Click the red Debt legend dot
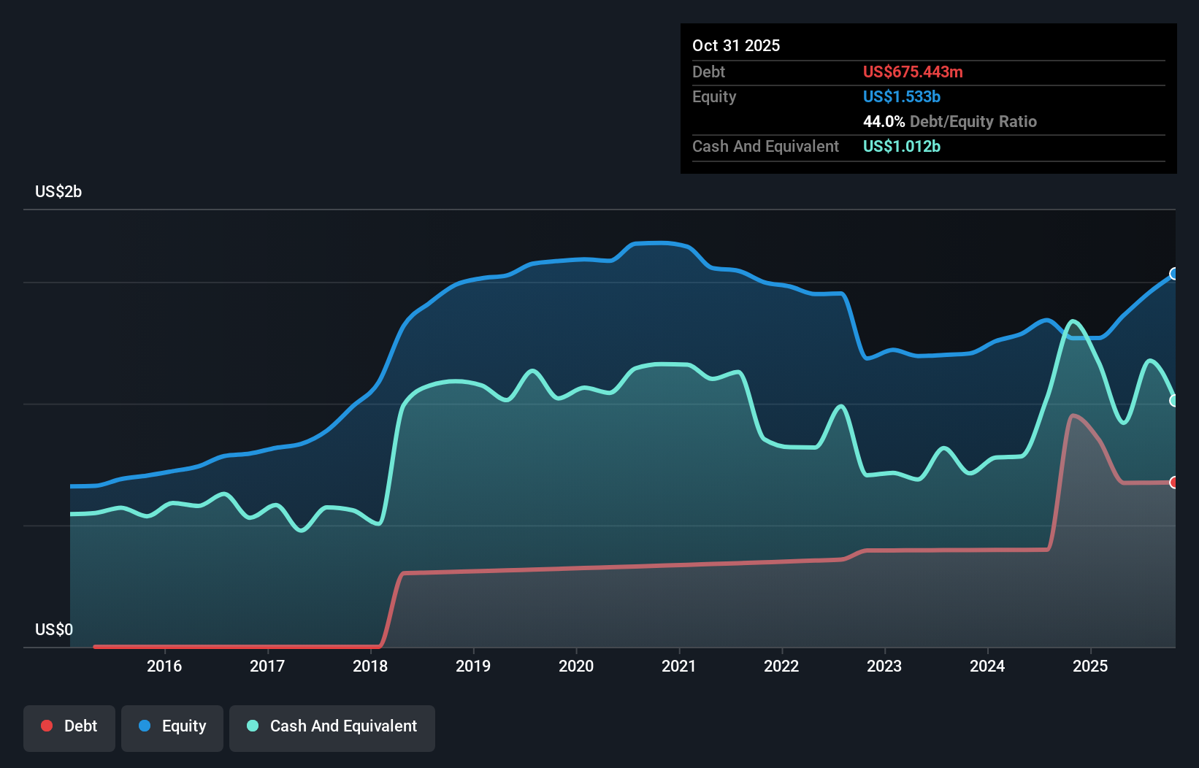Screen dimensions: 1199x768 47,726
